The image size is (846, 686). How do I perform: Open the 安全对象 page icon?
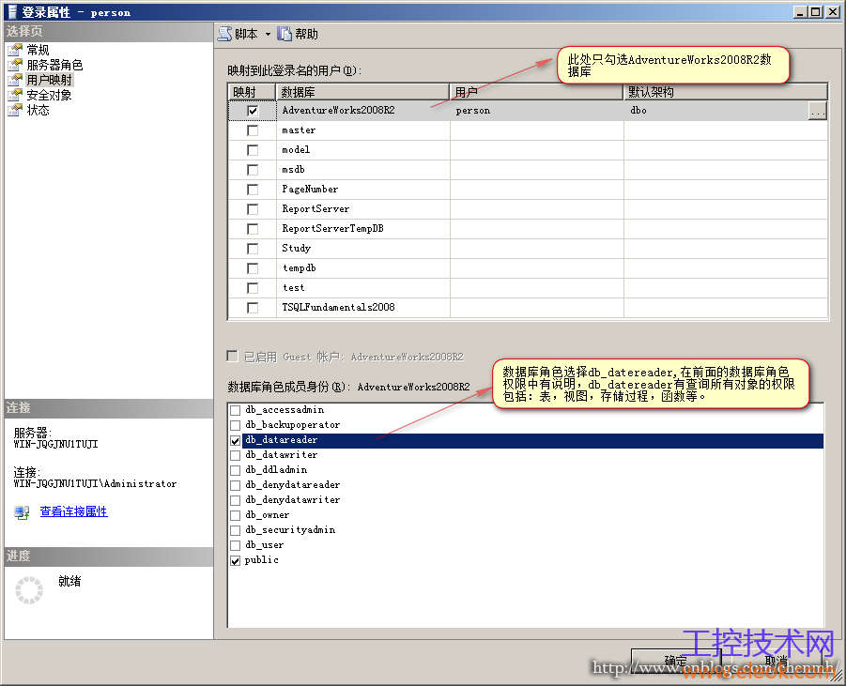[15, 96]
